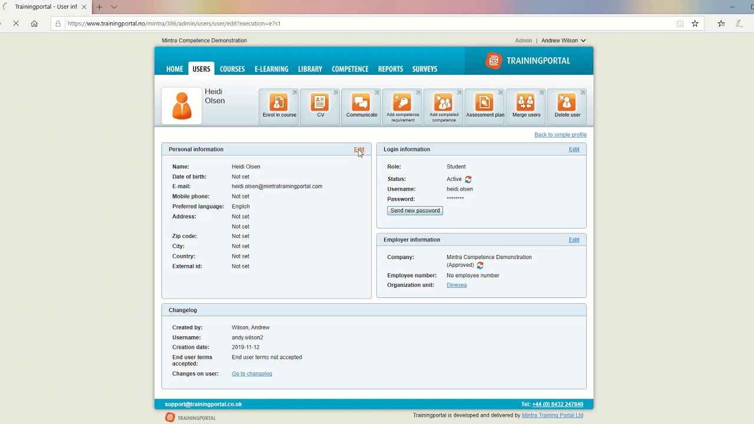Click the support@trainingportal.co.uk footer text
754x424 pixels.
[x=203, y=405]
